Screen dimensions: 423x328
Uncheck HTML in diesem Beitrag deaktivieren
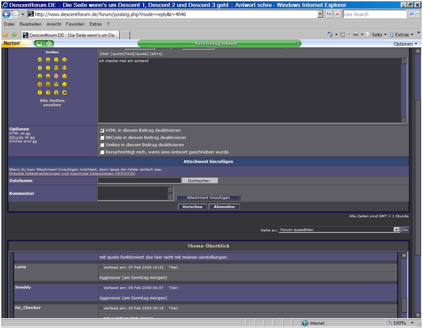(x=102, y=130)
